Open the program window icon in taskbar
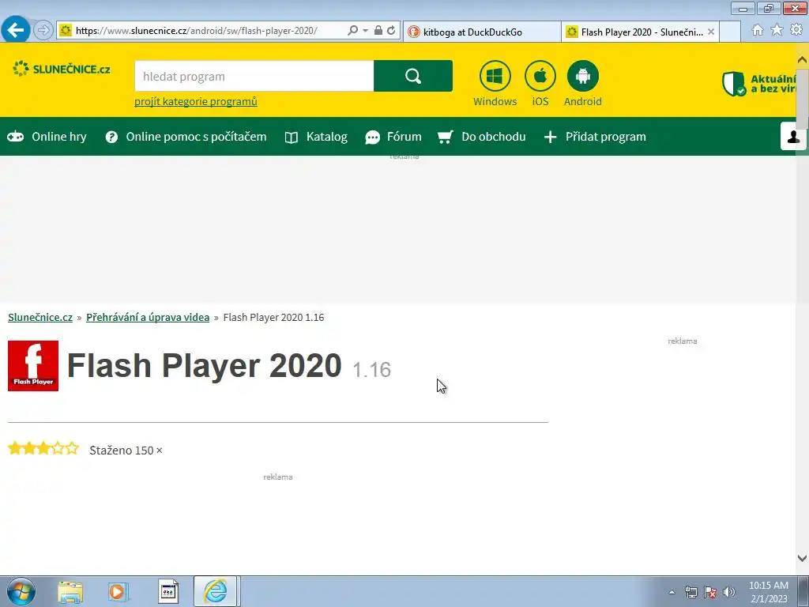This screenshot has width=809, height=607. point(167,592)
